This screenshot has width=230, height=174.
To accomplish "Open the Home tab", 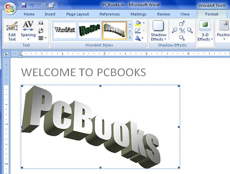I will (29, 14).
